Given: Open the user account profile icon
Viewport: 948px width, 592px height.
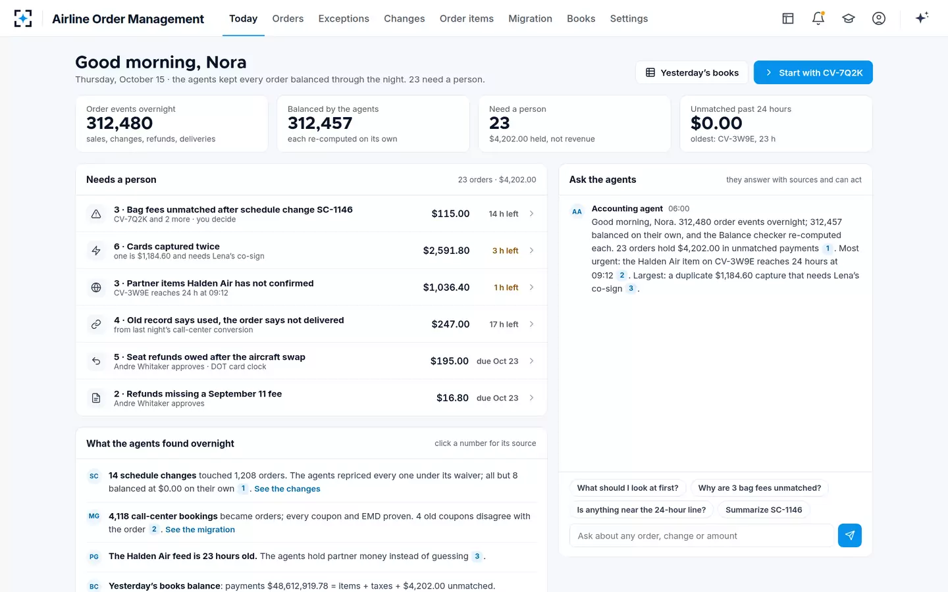Looking at the screenshot, I should (879, 18).
